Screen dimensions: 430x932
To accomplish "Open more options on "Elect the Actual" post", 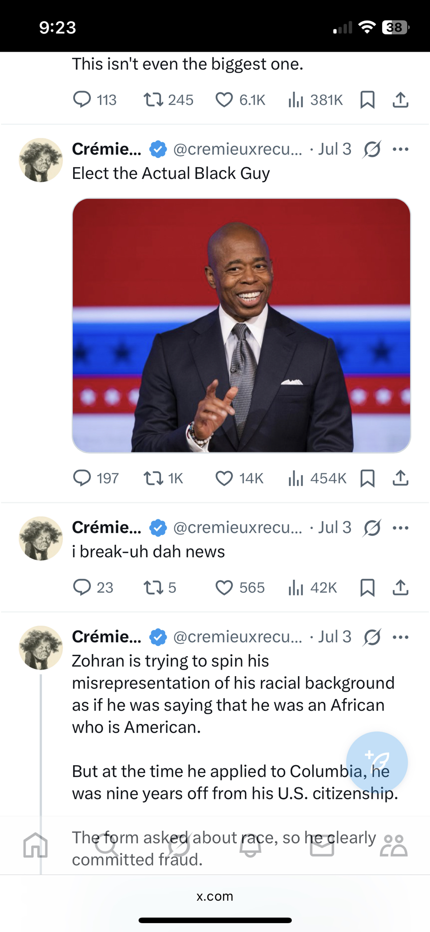I will click(x=400, y=150).
